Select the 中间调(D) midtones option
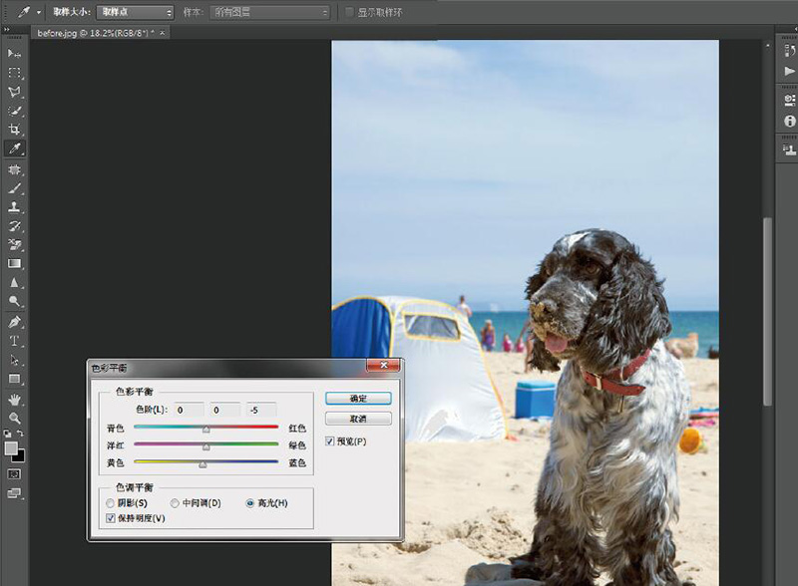 [x=176, y=503]
